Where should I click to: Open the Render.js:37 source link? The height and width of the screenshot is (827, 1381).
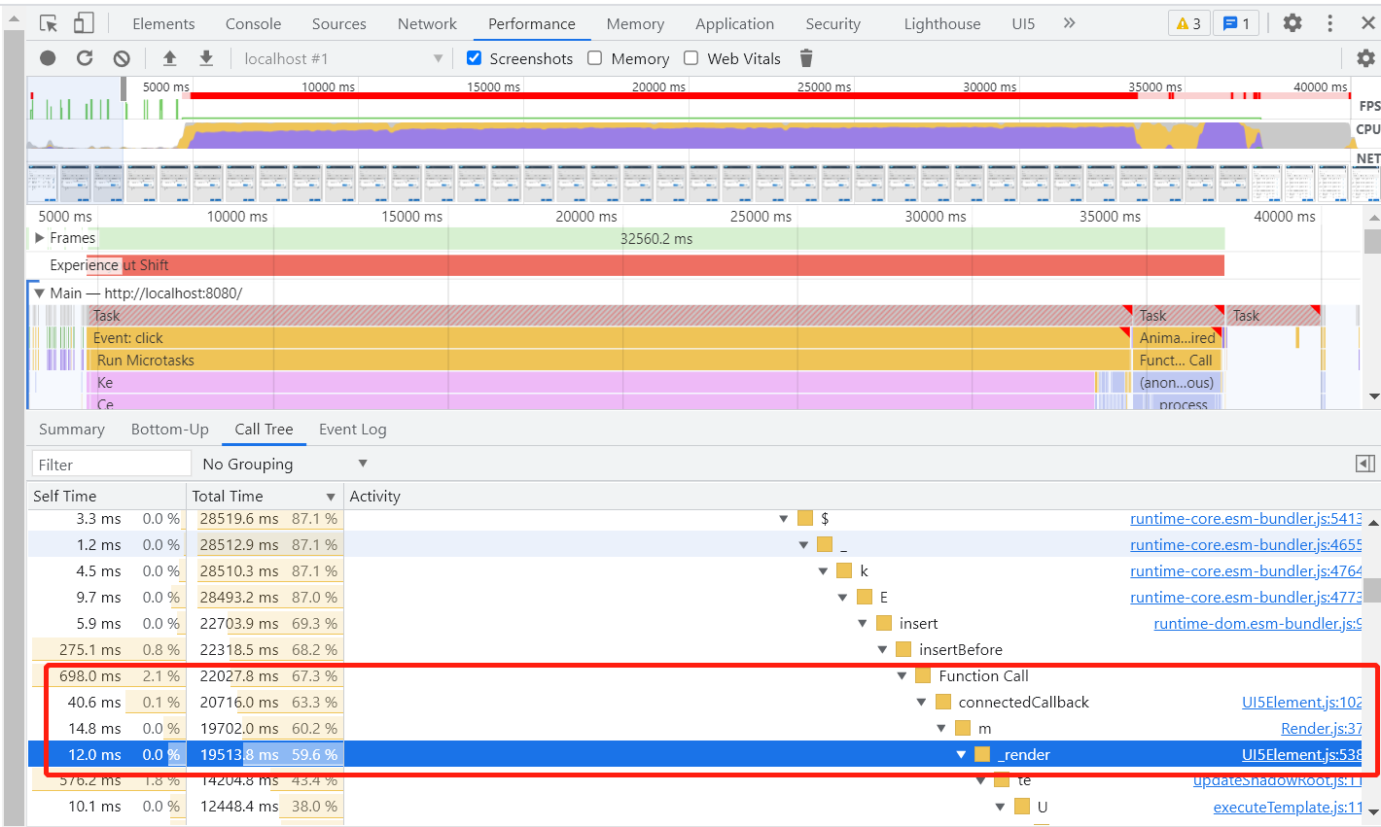click(x=1321, y=728)
